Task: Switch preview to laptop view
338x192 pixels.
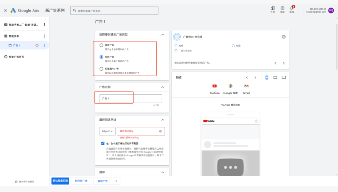Action: (x=275, y=78)
